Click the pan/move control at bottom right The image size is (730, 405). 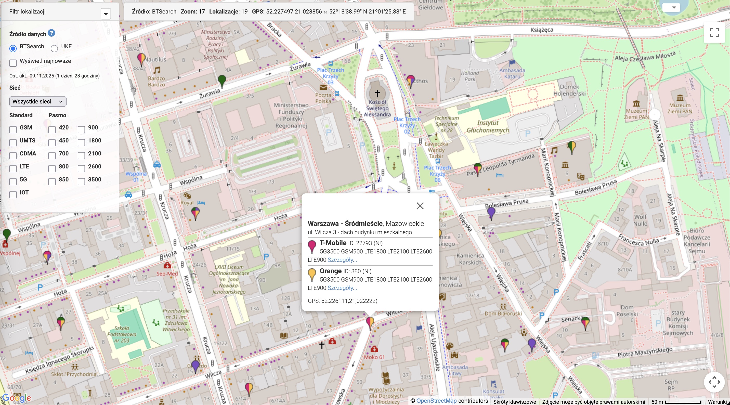pos(714,382)
